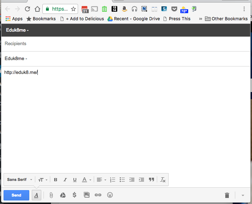
Task: Open Recent - Google Drive bookmark
Action: click(x=134, y=19)
